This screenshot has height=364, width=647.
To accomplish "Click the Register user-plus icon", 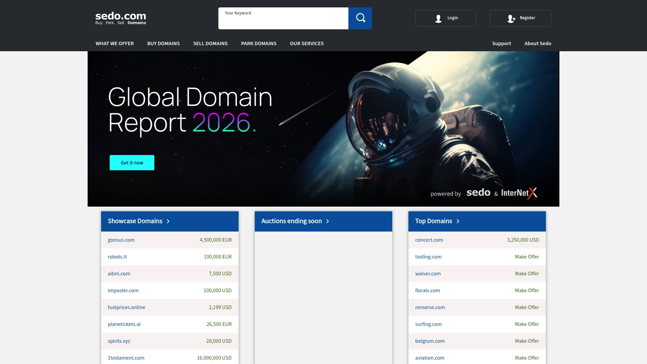I will click(511, 19).
